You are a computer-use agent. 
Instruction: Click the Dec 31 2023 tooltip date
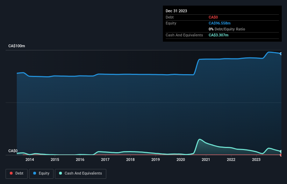coord(176,11)
